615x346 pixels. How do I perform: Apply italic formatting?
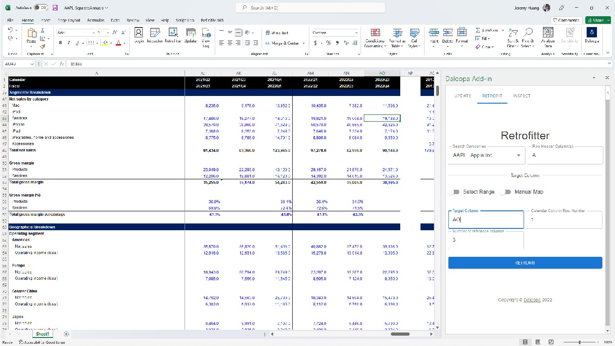click(68, 43)
